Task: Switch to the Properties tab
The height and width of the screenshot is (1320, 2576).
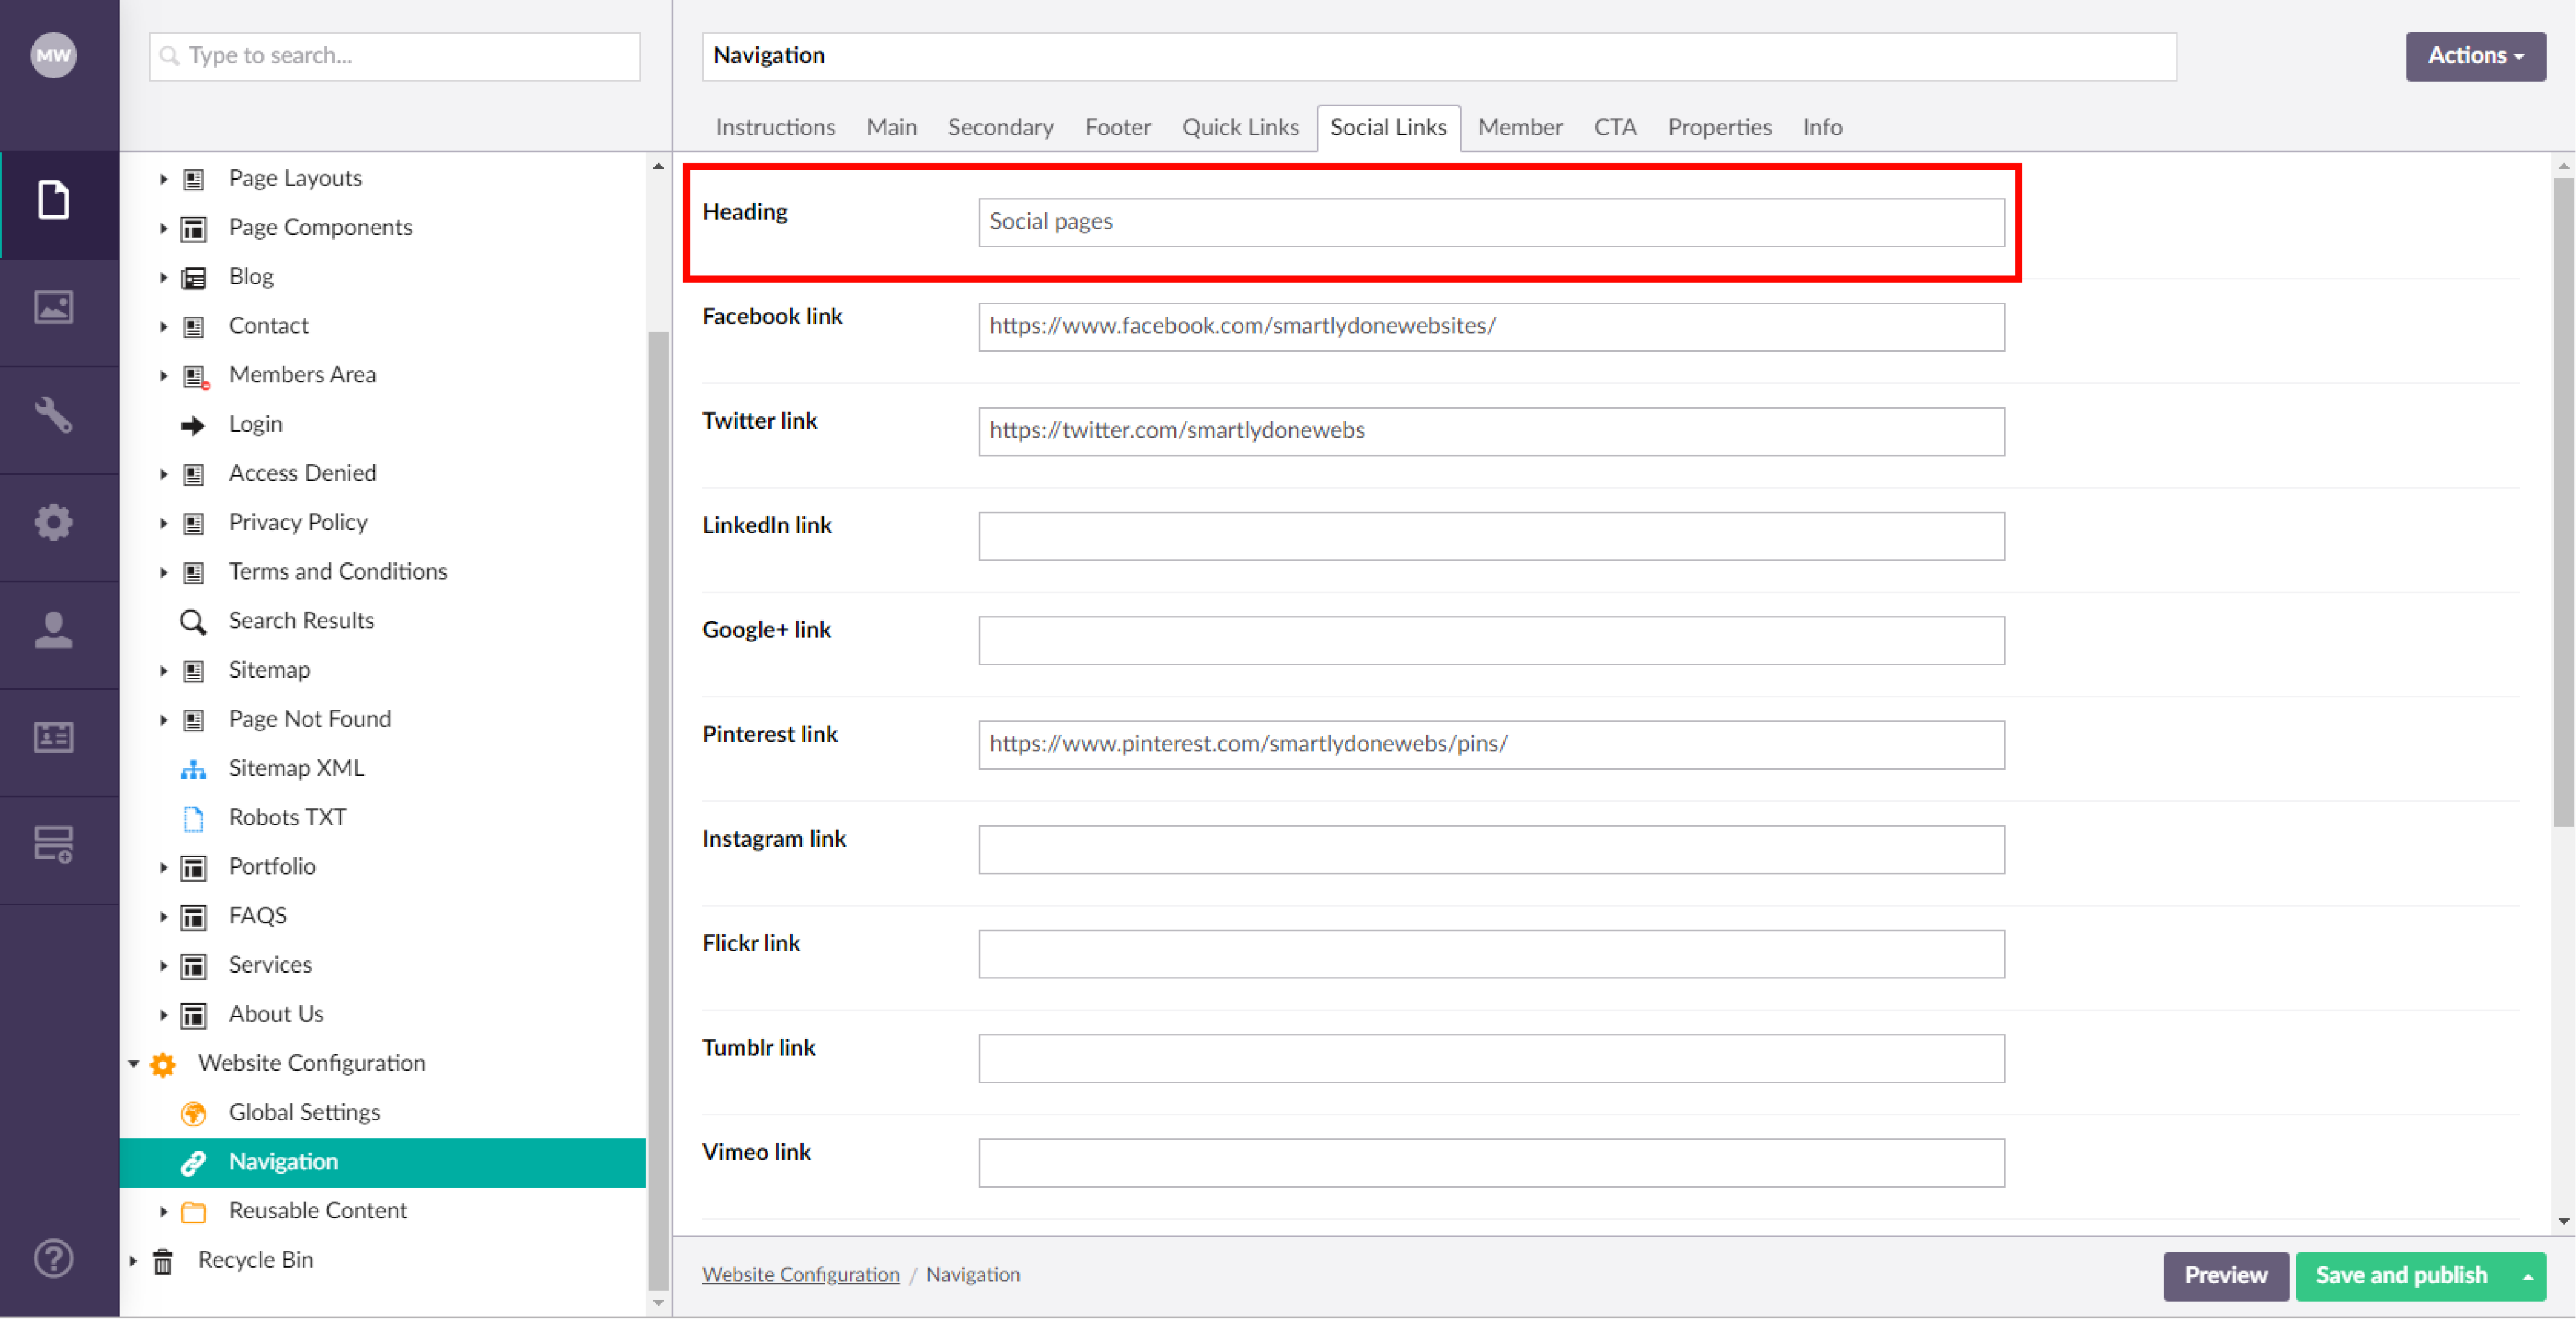Action: point(1719,127)
